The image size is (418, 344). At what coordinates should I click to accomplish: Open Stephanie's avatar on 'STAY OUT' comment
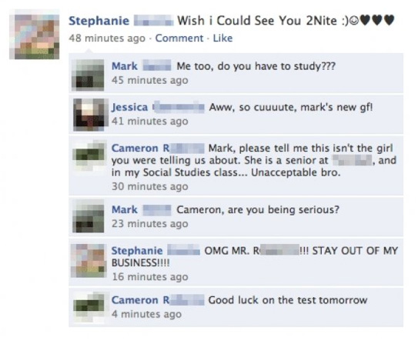click(x=88, y=260)
